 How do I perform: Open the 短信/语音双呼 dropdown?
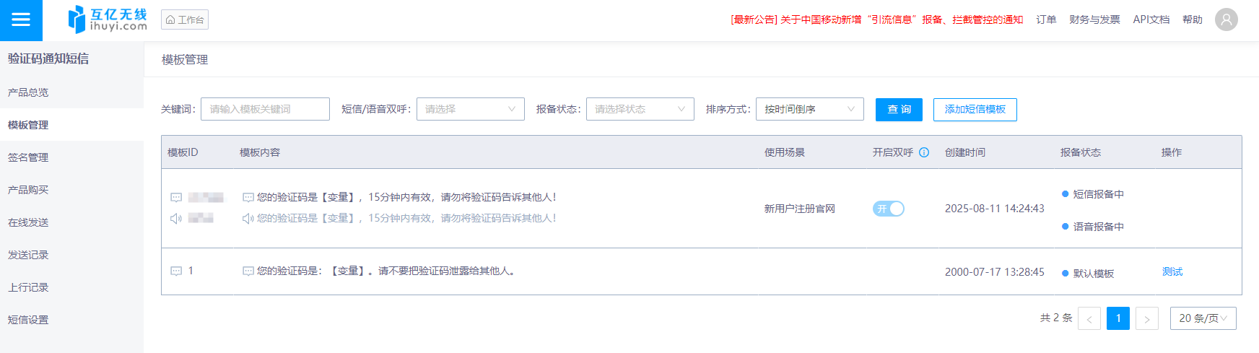click(x=470, y=109)
